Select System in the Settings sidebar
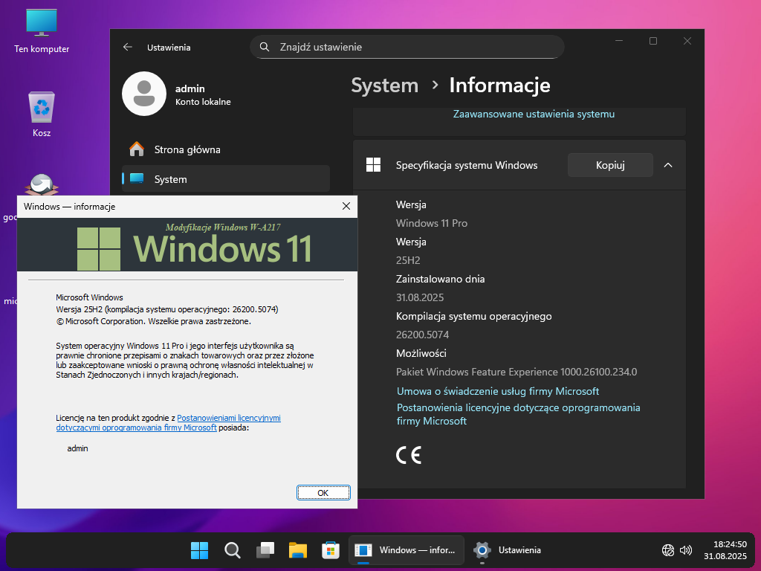 (x=170, y=179)
